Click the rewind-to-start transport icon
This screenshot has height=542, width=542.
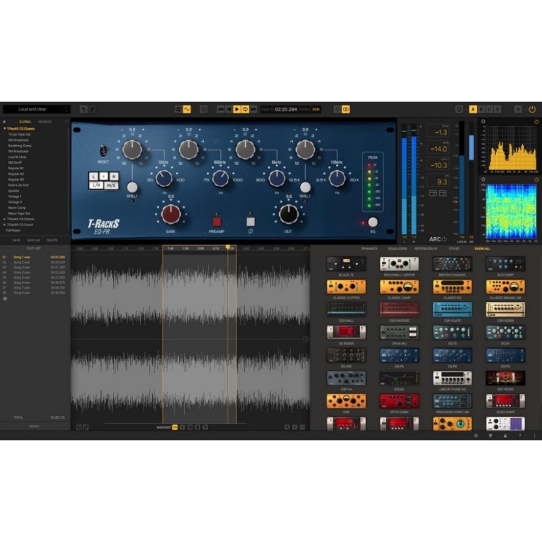(x=228, y=108)
